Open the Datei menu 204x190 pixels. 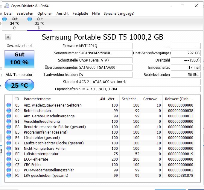coord(8,14)
